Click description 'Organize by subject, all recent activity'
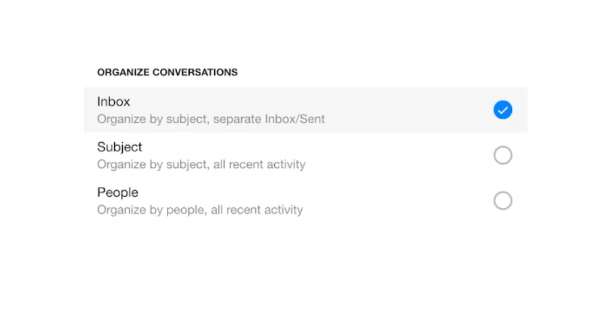The height and width of the screenshot is (310, 613). click(201, 164)
